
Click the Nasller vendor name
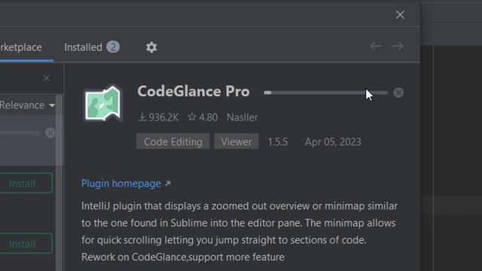243,117
